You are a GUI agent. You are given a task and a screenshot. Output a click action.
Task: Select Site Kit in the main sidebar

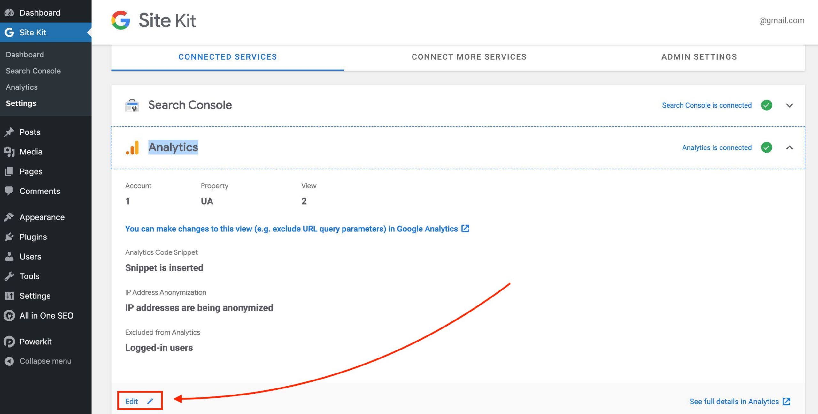click(46, 32)
